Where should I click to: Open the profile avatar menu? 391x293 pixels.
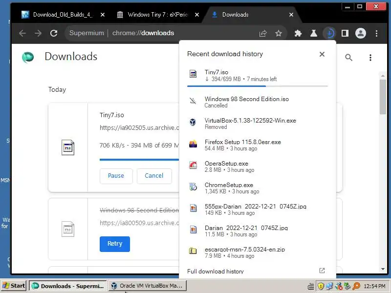click(361, 33)
